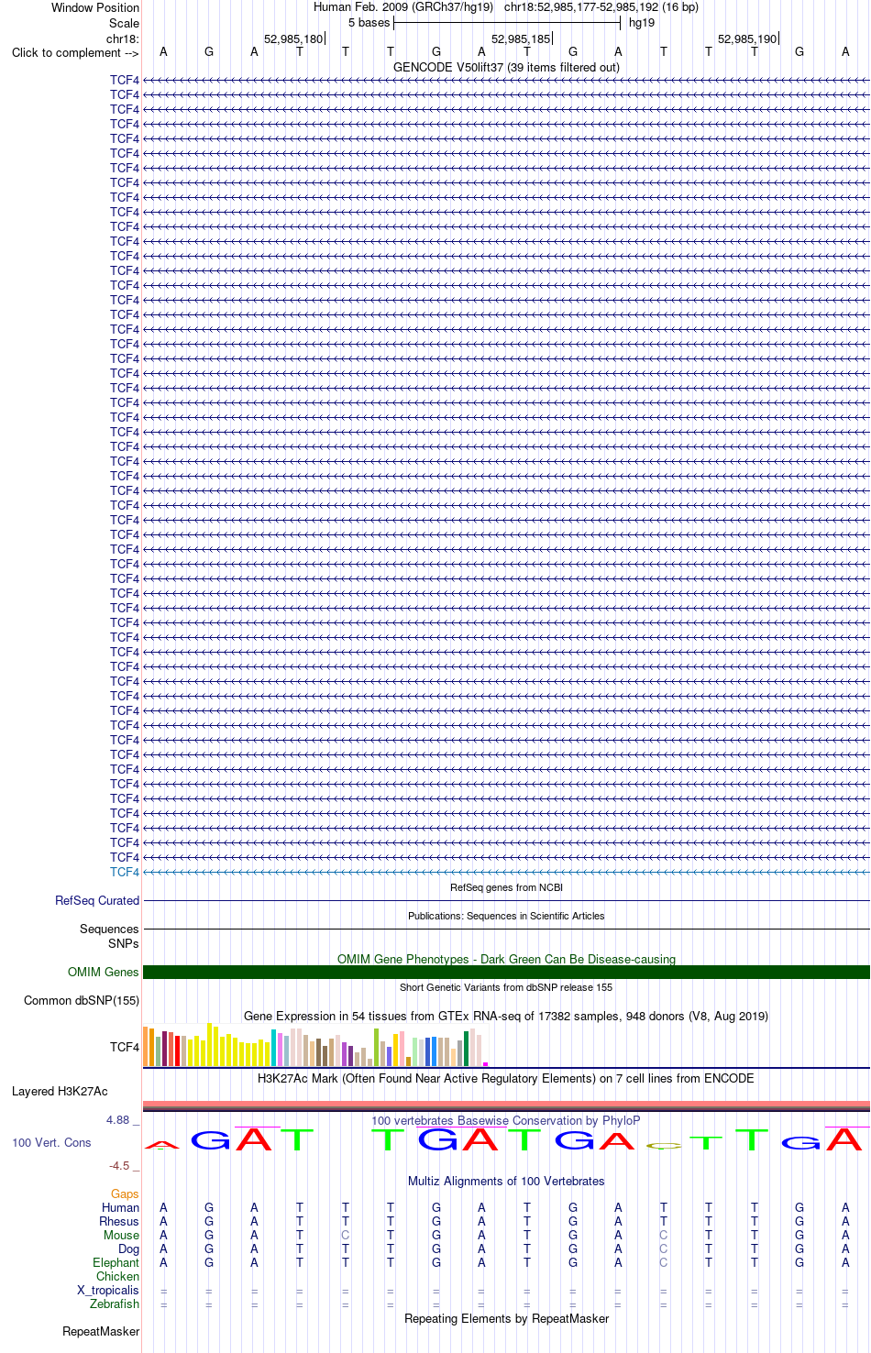The height and width of the screenshot is (1353, 871).
Task: Open 'Multiz Alignments of 100 Vertebrates' title
Action: [x=506, y=1181]
